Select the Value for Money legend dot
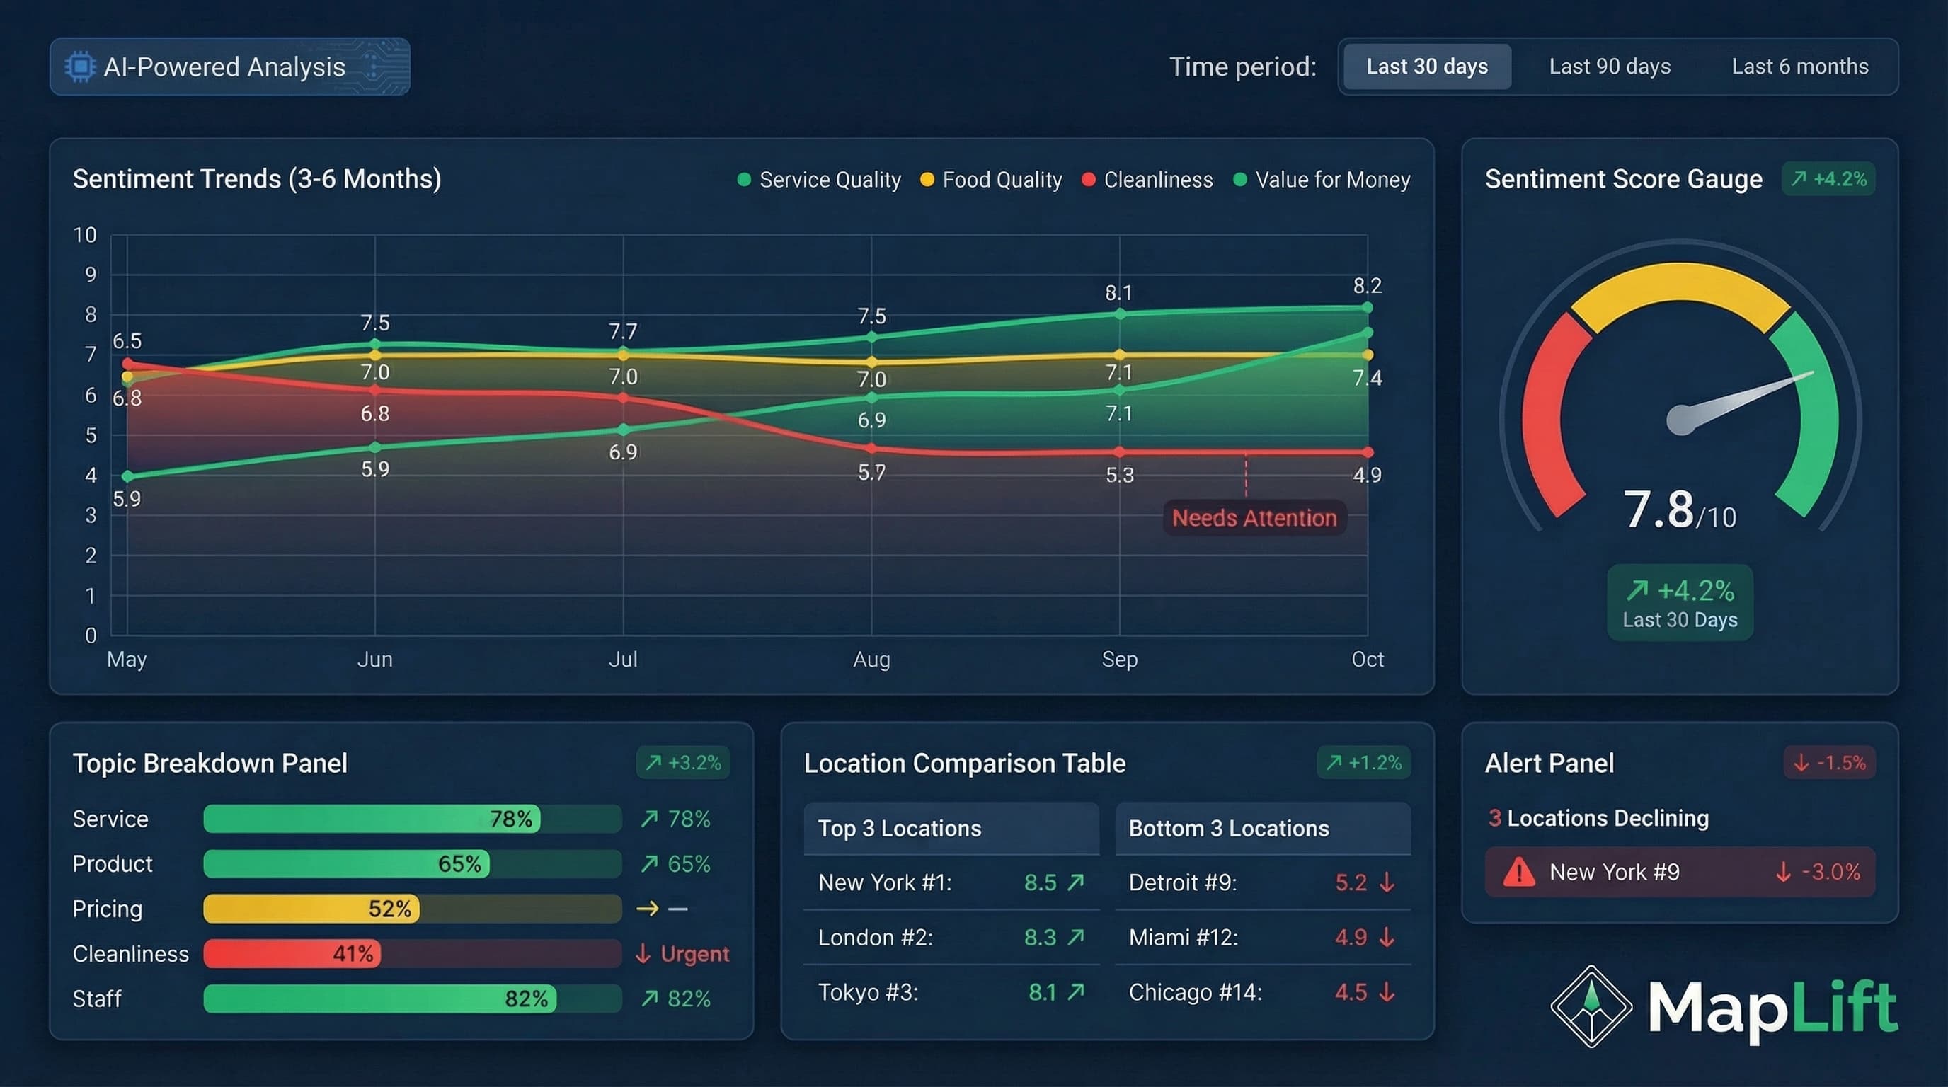Screen dimensions: 1948x1087 click(1239, 179)
